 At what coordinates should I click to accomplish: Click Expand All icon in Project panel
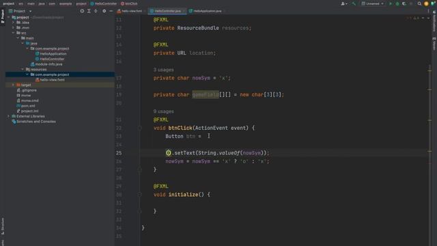(x=89, y=11)
